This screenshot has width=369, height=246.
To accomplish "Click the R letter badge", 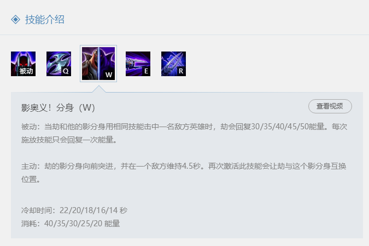I will [x=181, y=71].
